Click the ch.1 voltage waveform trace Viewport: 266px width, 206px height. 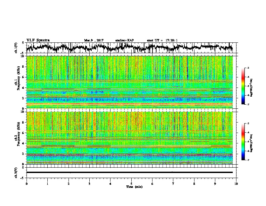[129, 48]
